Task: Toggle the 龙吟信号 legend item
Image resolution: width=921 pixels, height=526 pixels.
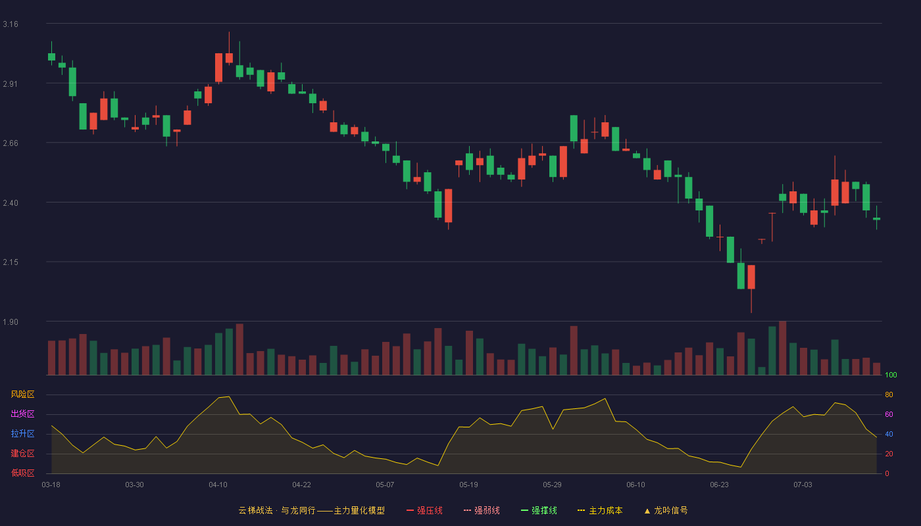Action: (666, 510)
